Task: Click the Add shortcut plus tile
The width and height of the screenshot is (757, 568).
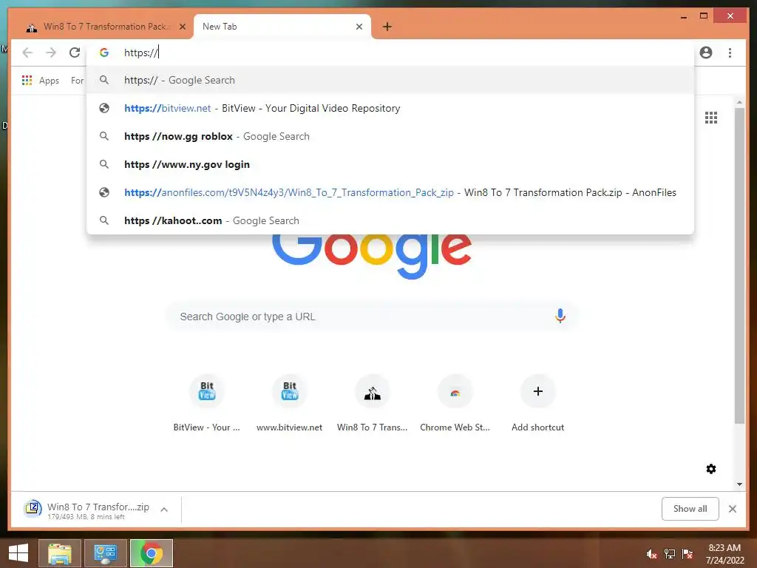Action: (x=538, y=404)
